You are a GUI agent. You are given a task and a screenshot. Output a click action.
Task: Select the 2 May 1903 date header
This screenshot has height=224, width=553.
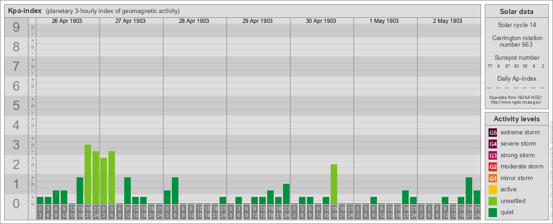tap(447, 21)
